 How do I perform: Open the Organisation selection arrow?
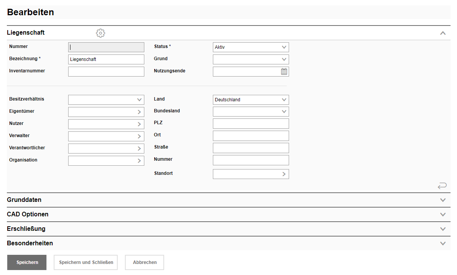pos(139,161)
